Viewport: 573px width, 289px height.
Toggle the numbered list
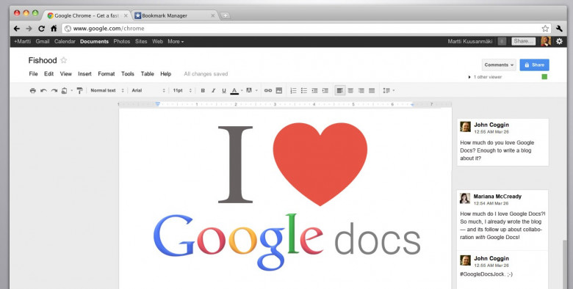293,90
